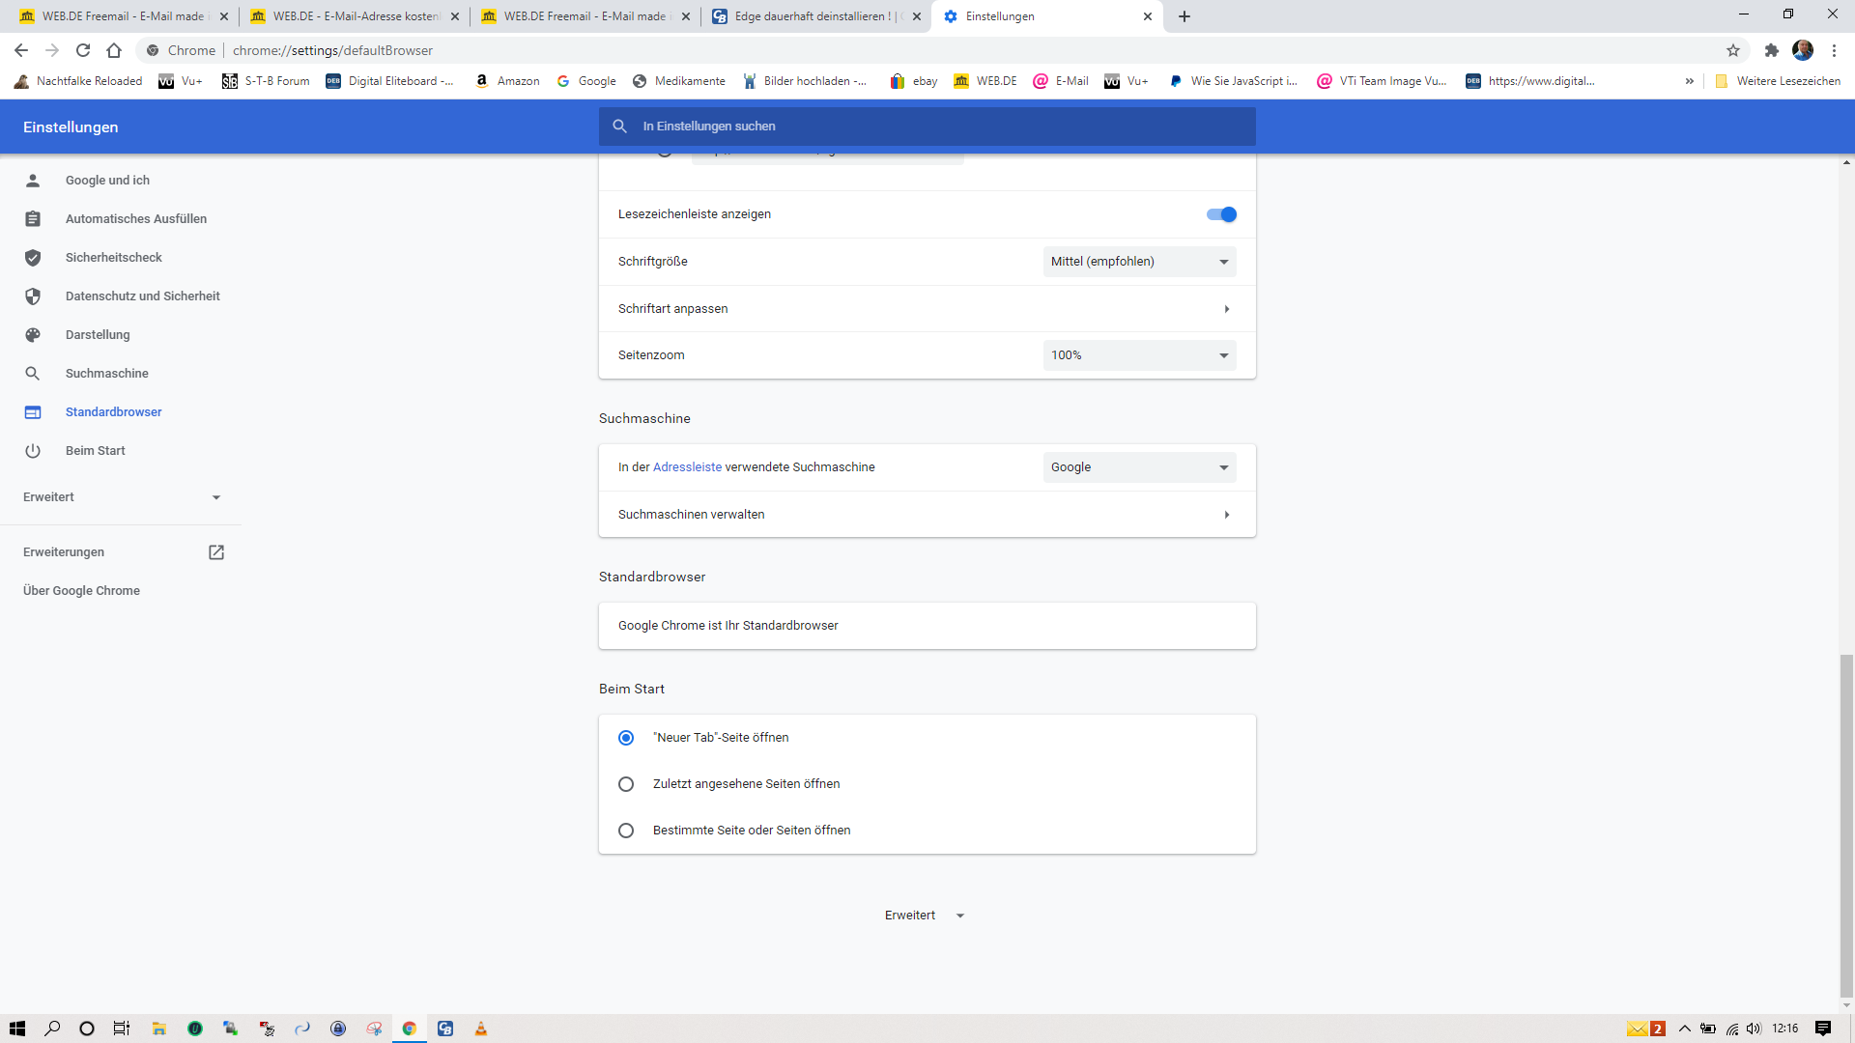The image size is (1855, 1043).
Task: Select Zuletzt angesehene Seiten öffnen option
Action: point(626,783)
